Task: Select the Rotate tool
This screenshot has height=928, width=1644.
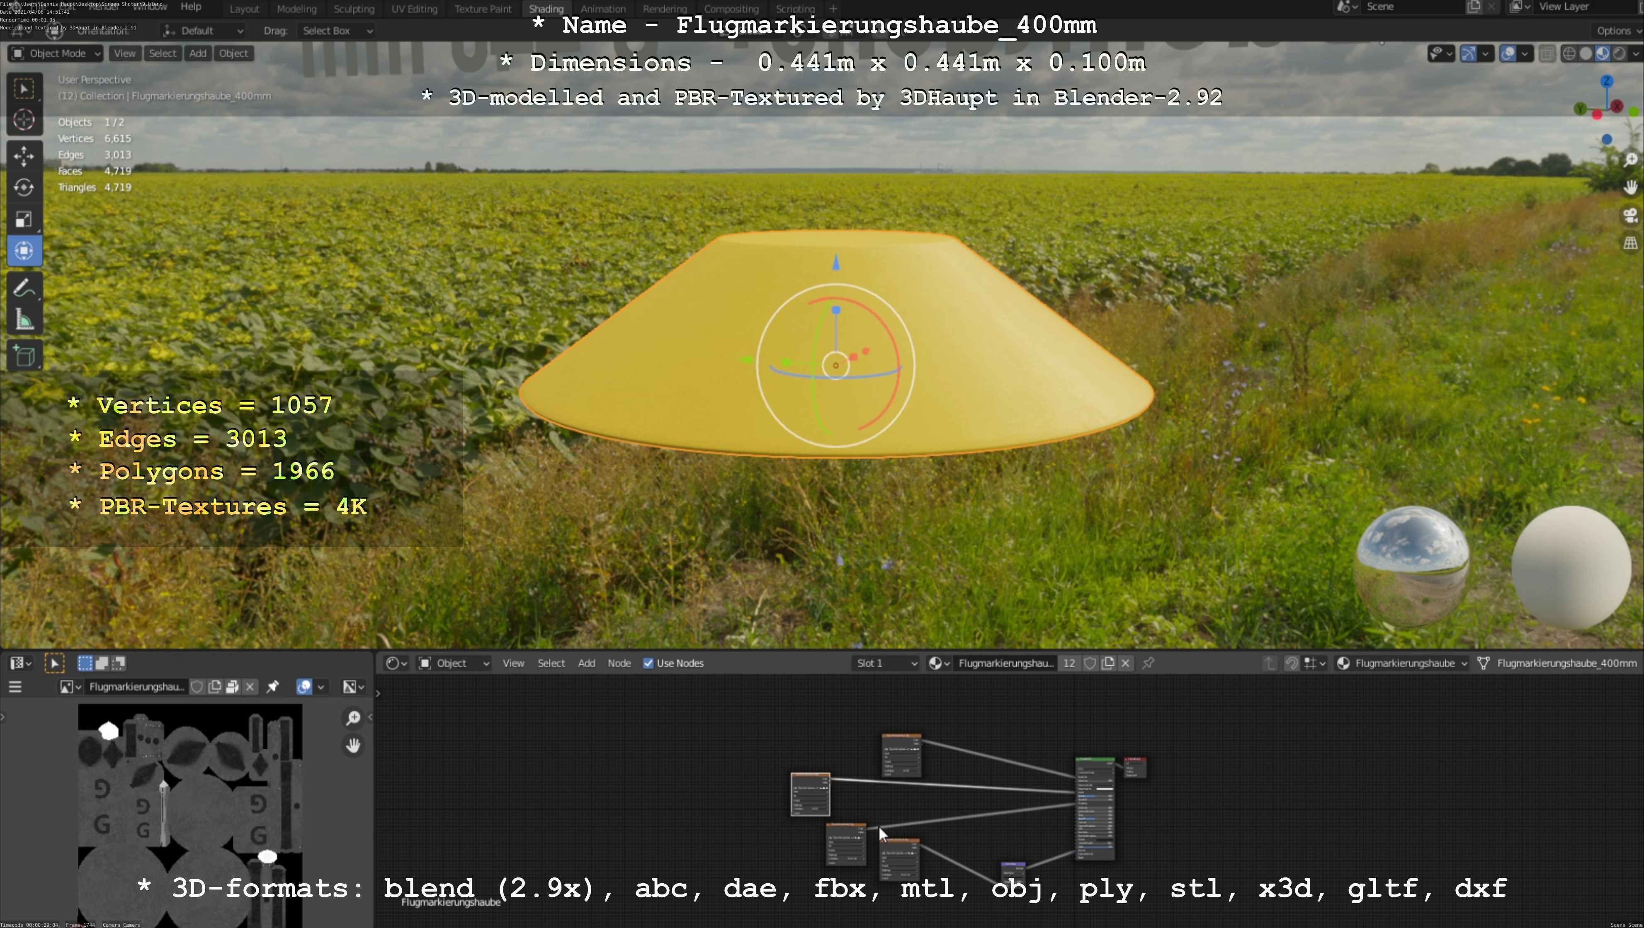Action: [24, 187]
